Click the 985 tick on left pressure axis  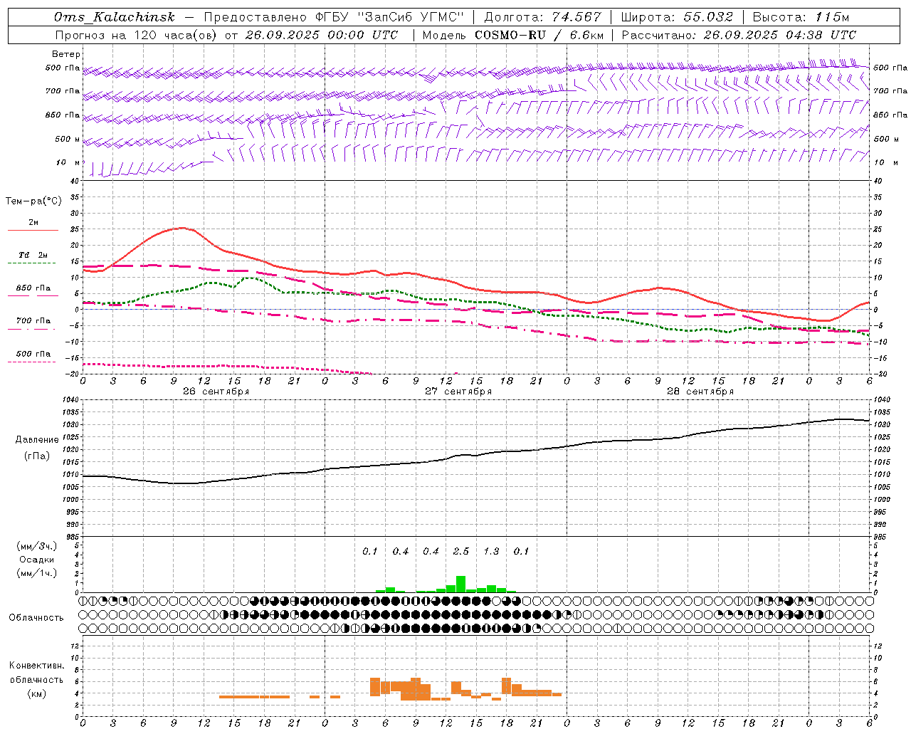(73, 537)
